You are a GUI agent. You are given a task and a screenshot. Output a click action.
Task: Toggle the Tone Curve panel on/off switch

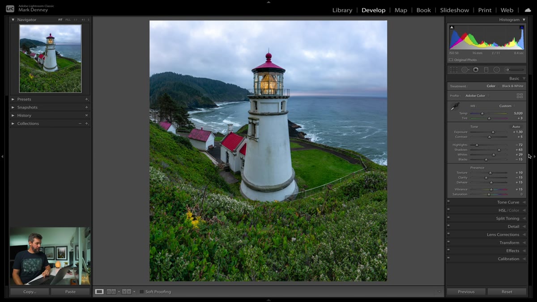tap(448, 201)
